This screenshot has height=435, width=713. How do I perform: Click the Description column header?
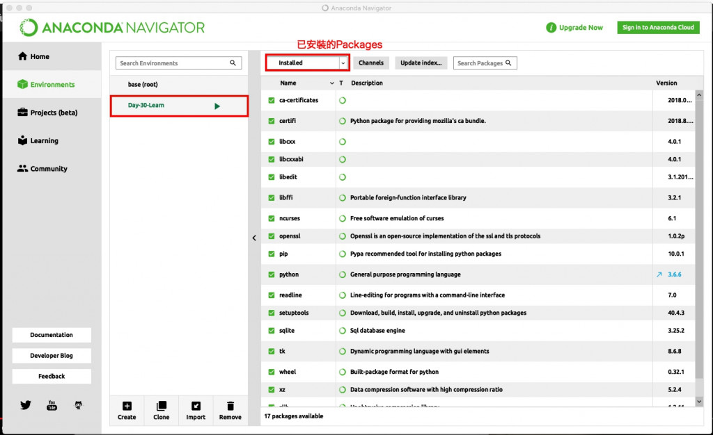tap(367, 83)
